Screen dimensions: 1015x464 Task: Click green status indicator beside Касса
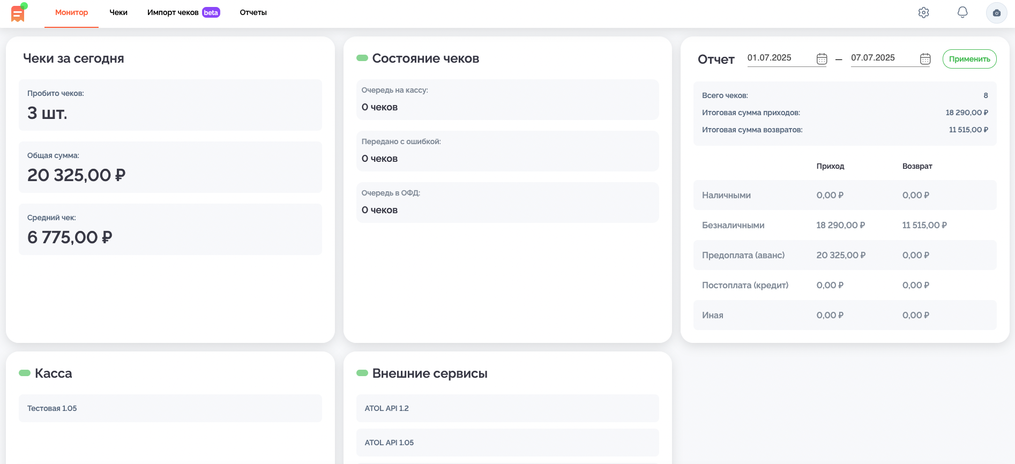click(25, 373)
